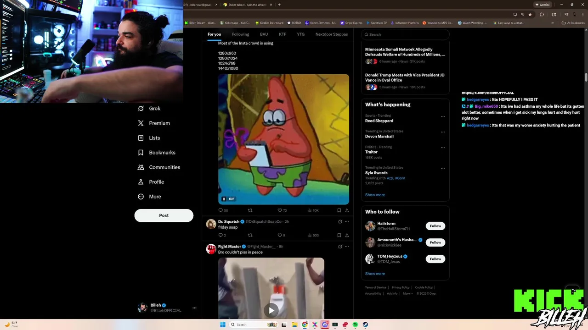The width and height of the screenshot is (588, 330).
Task: Follow Amouranth's Husband account
Action: point(435,242)
